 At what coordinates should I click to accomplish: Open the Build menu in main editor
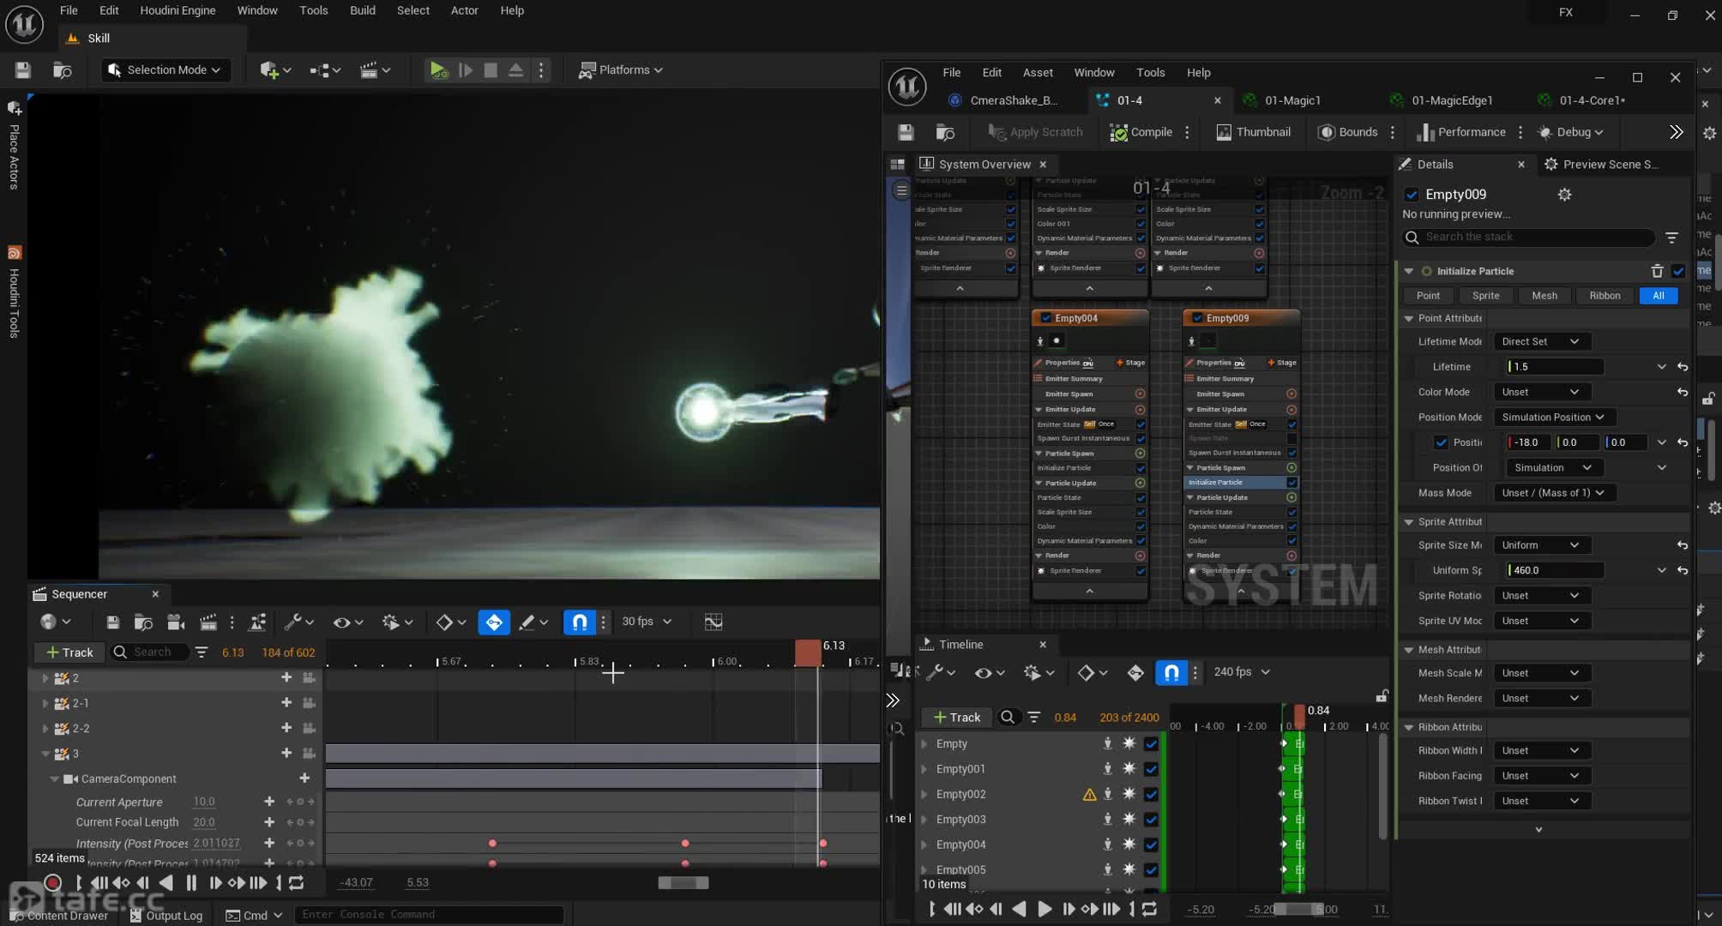362,10
